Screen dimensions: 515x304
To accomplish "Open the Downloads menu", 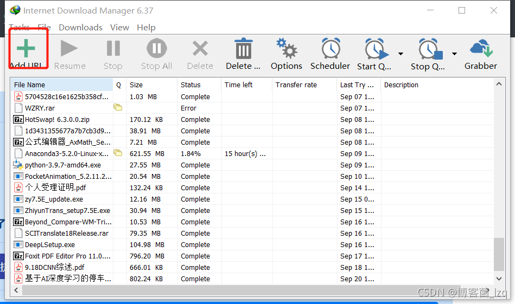I will 80,28.
